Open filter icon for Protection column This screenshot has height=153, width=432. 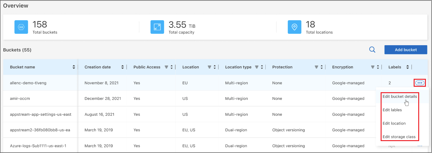pos(316,67)
